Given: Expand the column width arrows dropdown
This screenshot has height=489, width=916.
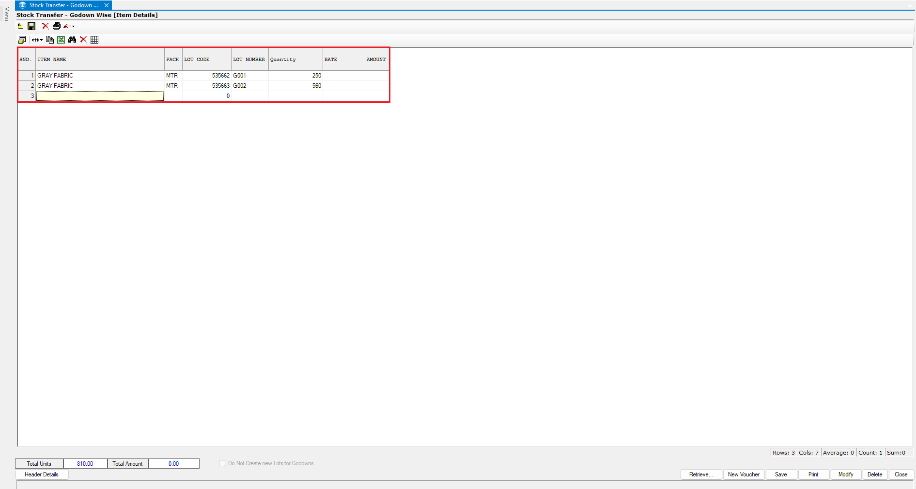Looking at the screenshot, I should pos(37,40).
